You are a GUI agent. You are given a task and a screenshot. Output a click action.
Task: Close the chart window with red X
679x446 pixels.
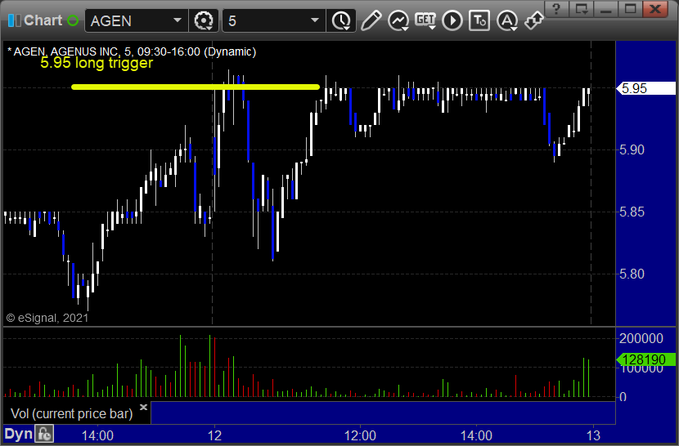pyautogui.click(x=655, y=8)
